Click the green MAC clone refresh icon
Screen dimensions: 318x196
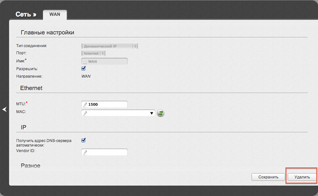[160, 113]
